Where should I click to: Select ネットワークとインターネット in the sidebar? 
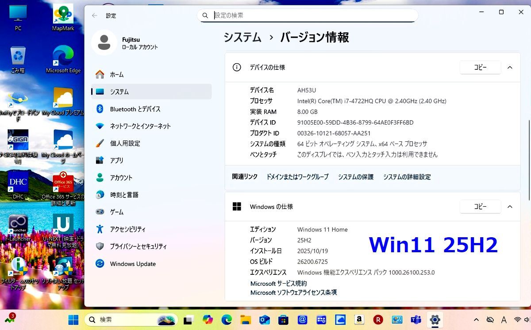click(x=140, y=126)
